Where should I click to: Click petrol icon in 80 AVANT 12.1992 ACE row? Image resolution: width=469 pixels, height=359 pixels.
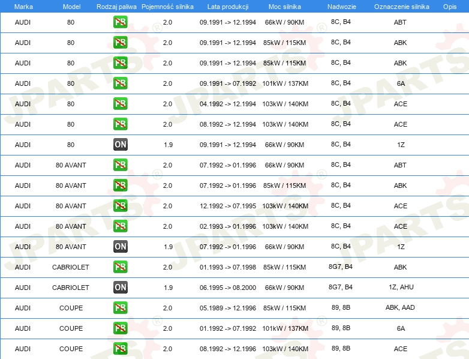point(120,206)
